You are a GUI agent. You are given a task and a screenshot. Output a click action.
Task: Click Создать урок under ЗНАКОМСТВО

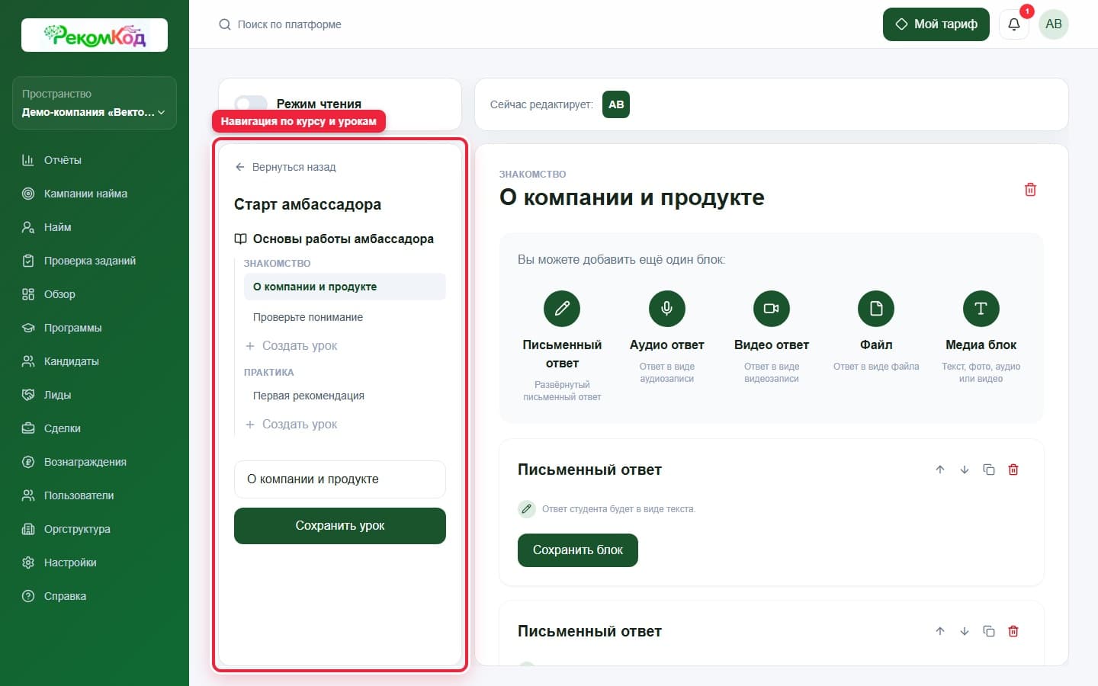coord(291,346)
